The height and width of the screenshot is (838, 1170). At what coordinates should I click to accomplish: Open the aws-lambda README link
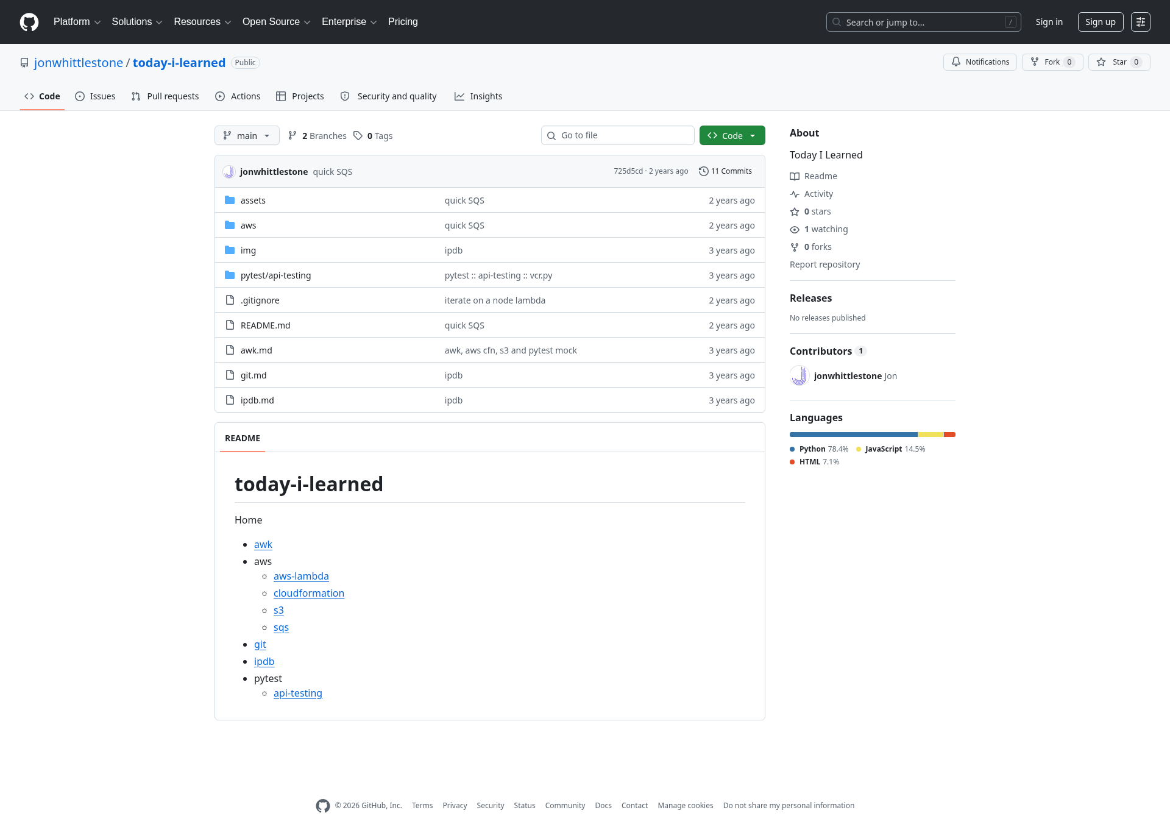click(301, 576)
